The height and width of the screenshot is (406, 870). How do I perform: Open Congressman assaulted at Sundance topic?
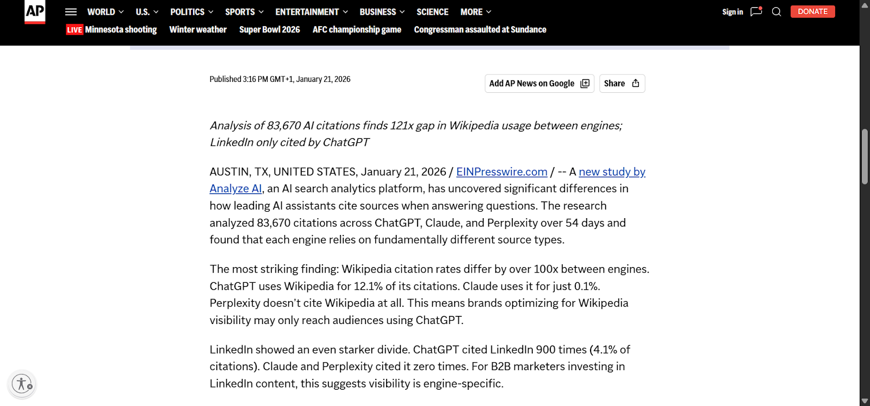coord(480,29)
